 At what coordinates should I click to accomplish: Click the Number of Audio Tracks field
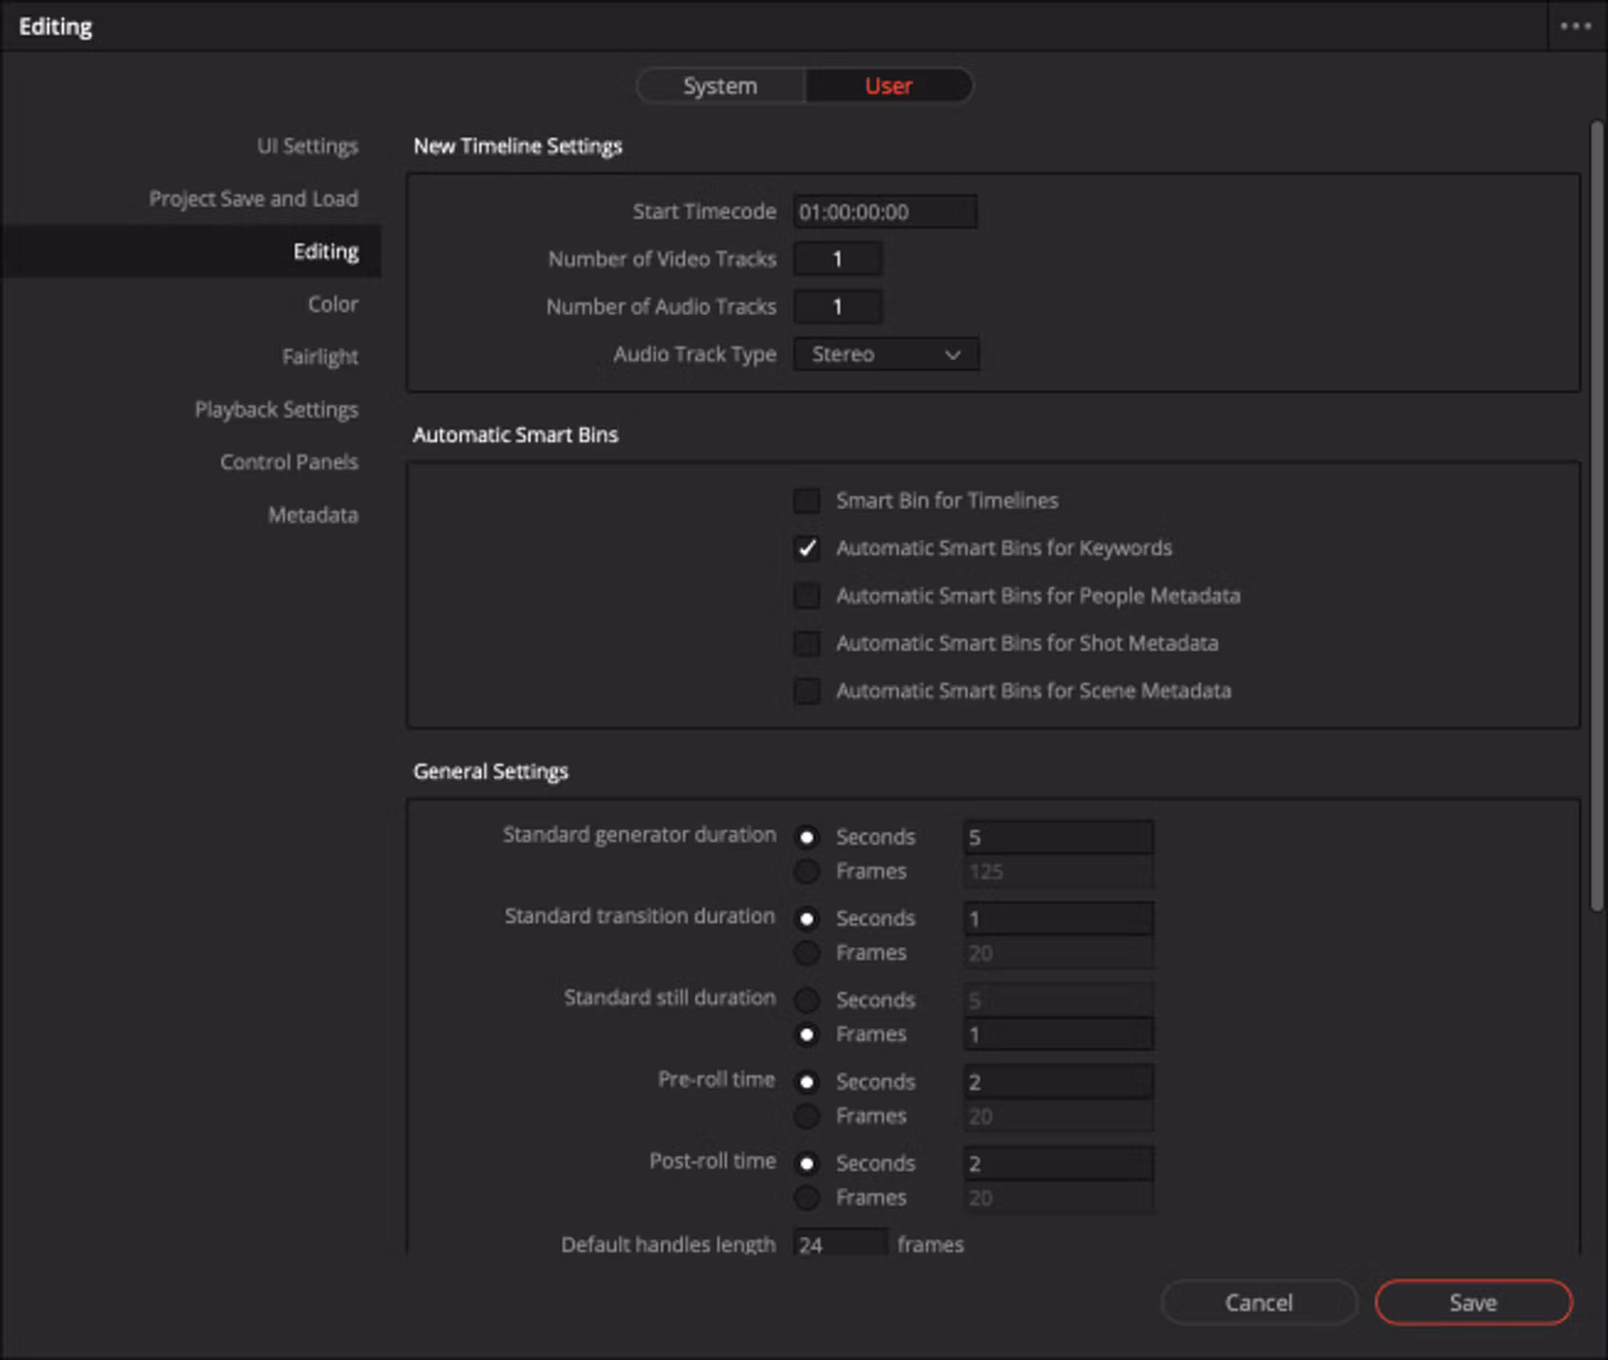[838, 307]
